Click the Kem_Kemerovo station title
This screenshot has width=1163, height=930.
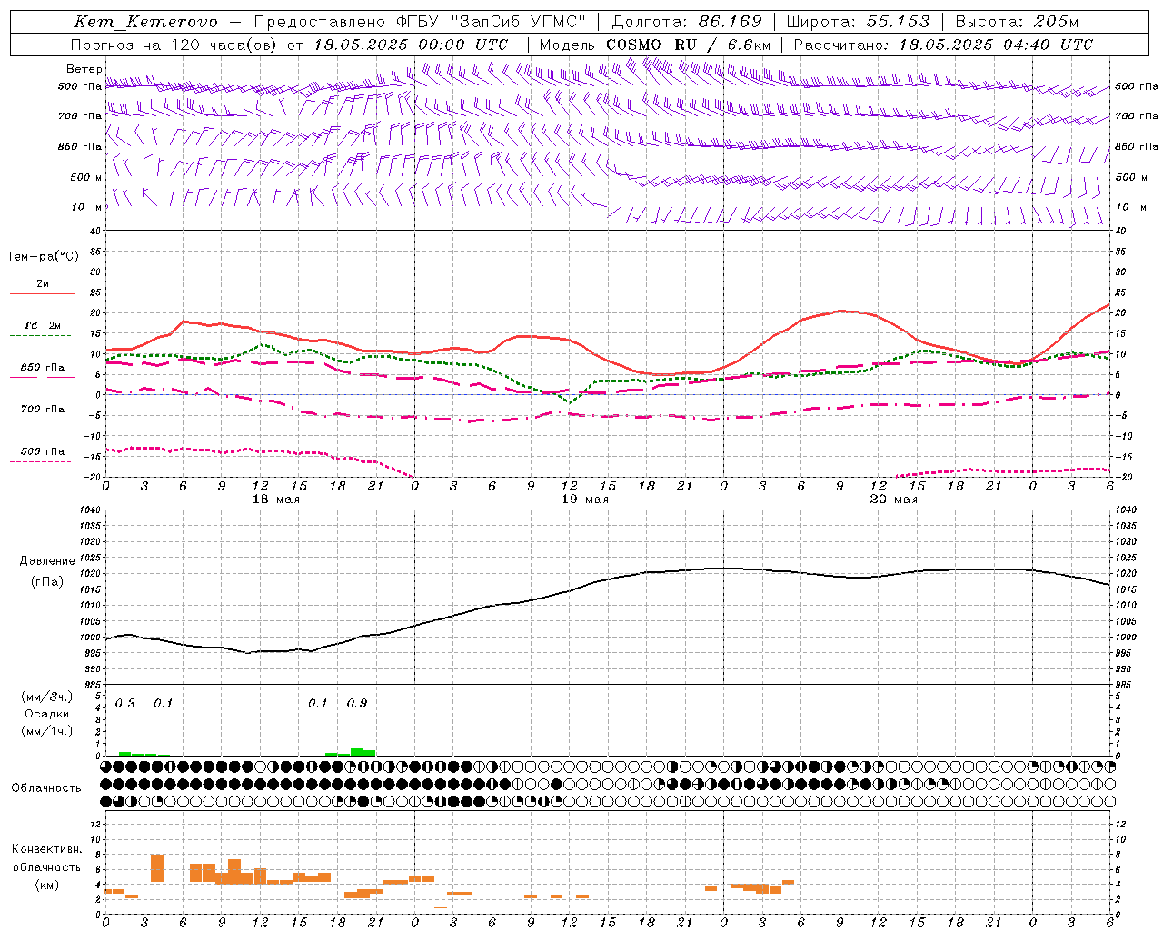146,22
